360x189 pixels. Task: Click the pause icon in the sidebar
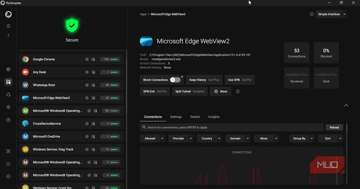point(9,164)
